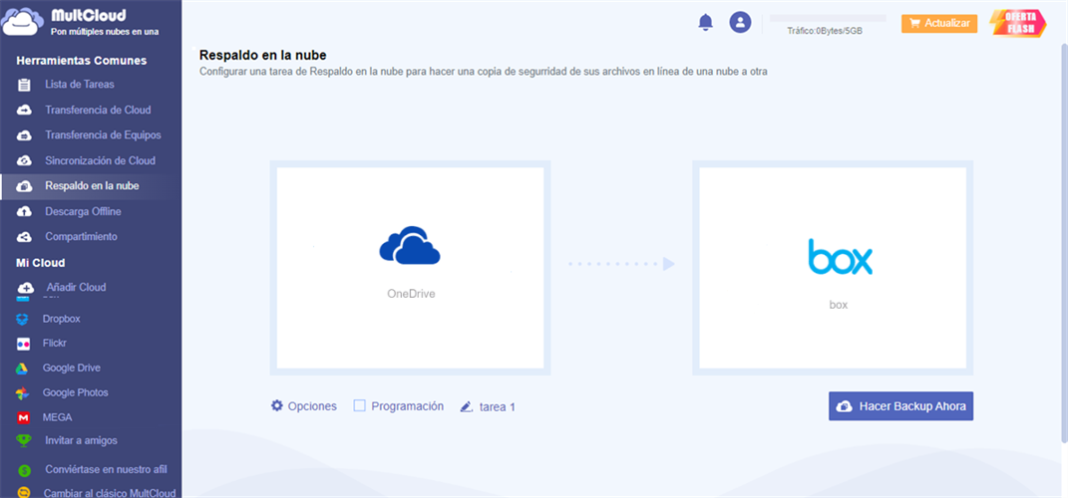1068x498 pixels.
Task: Switch to Sincronización de Cloud
Action: [100, 161]
